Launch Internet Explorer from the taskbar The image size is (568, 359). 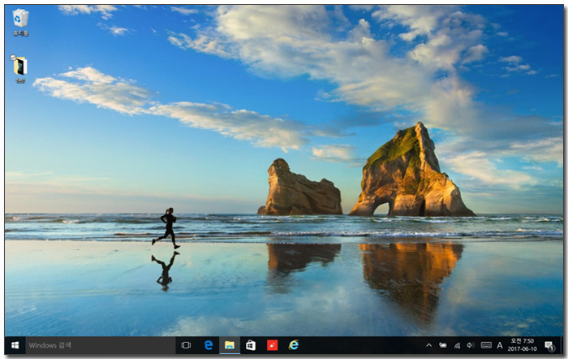(294, 345)
